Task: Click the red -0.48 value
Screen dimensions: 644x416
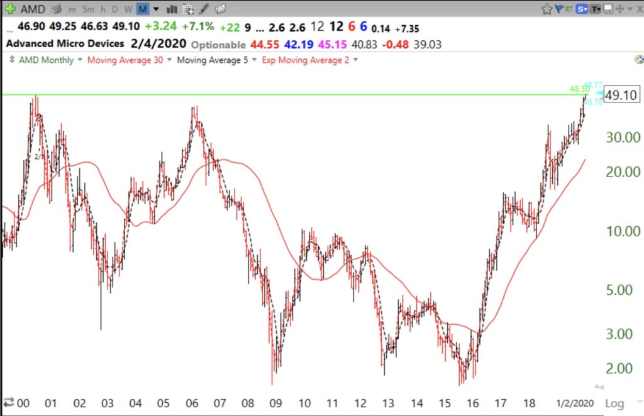Action: point(395,45)
